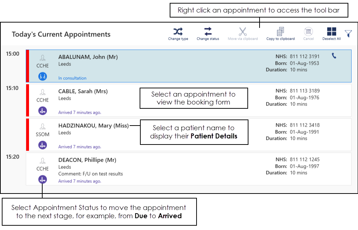The width and height of the screenshot is (358, 230).
Task: Click the Cancel appointment icon
Action: pyautogui.click(x=308, y=31)
